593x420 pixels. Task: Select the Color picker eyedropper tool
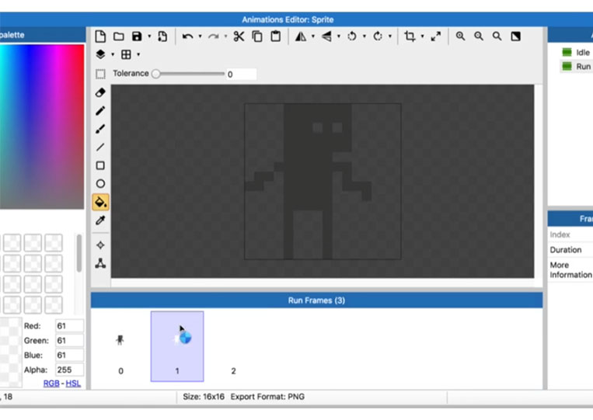pos(100,220)
